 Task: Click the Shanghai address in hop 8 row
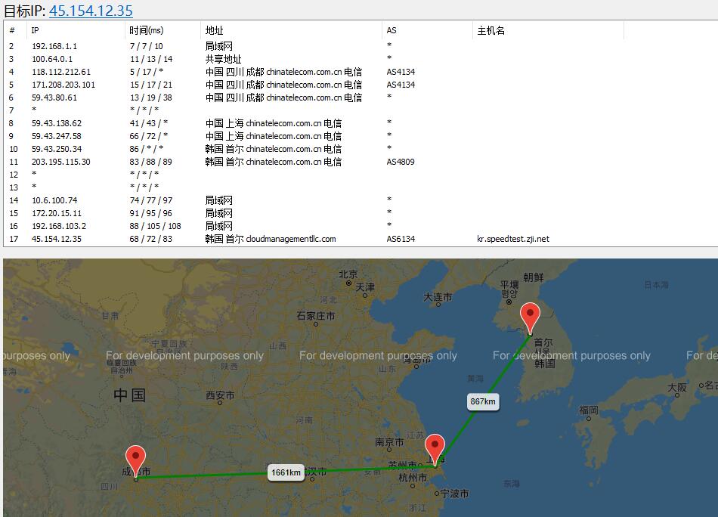point(274,123)
